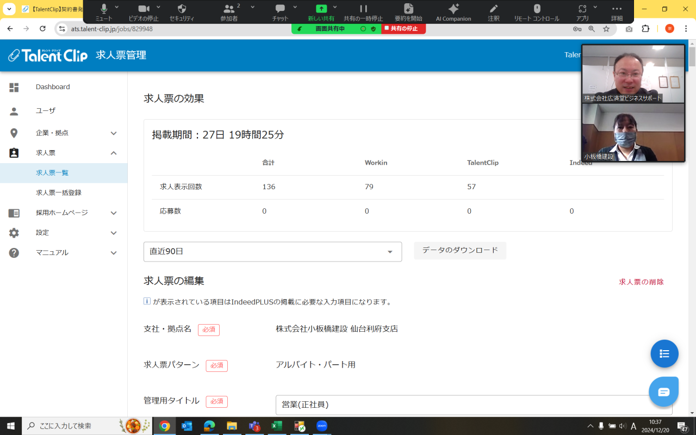The width and height of the screenshot is (696, 435).
Task: Bookmark this page with star icon
Action: click(x=606, y=29)
